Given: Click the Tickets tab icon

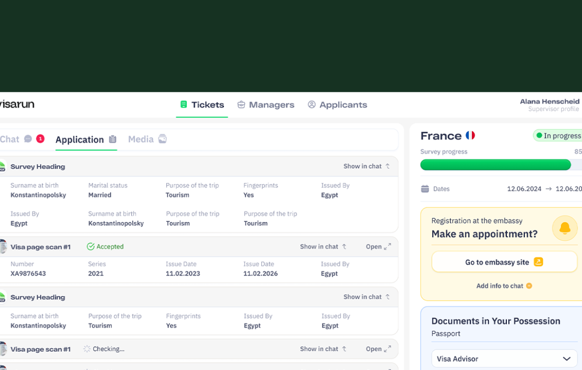Looking at the screenshot, I should pos(184,105).
